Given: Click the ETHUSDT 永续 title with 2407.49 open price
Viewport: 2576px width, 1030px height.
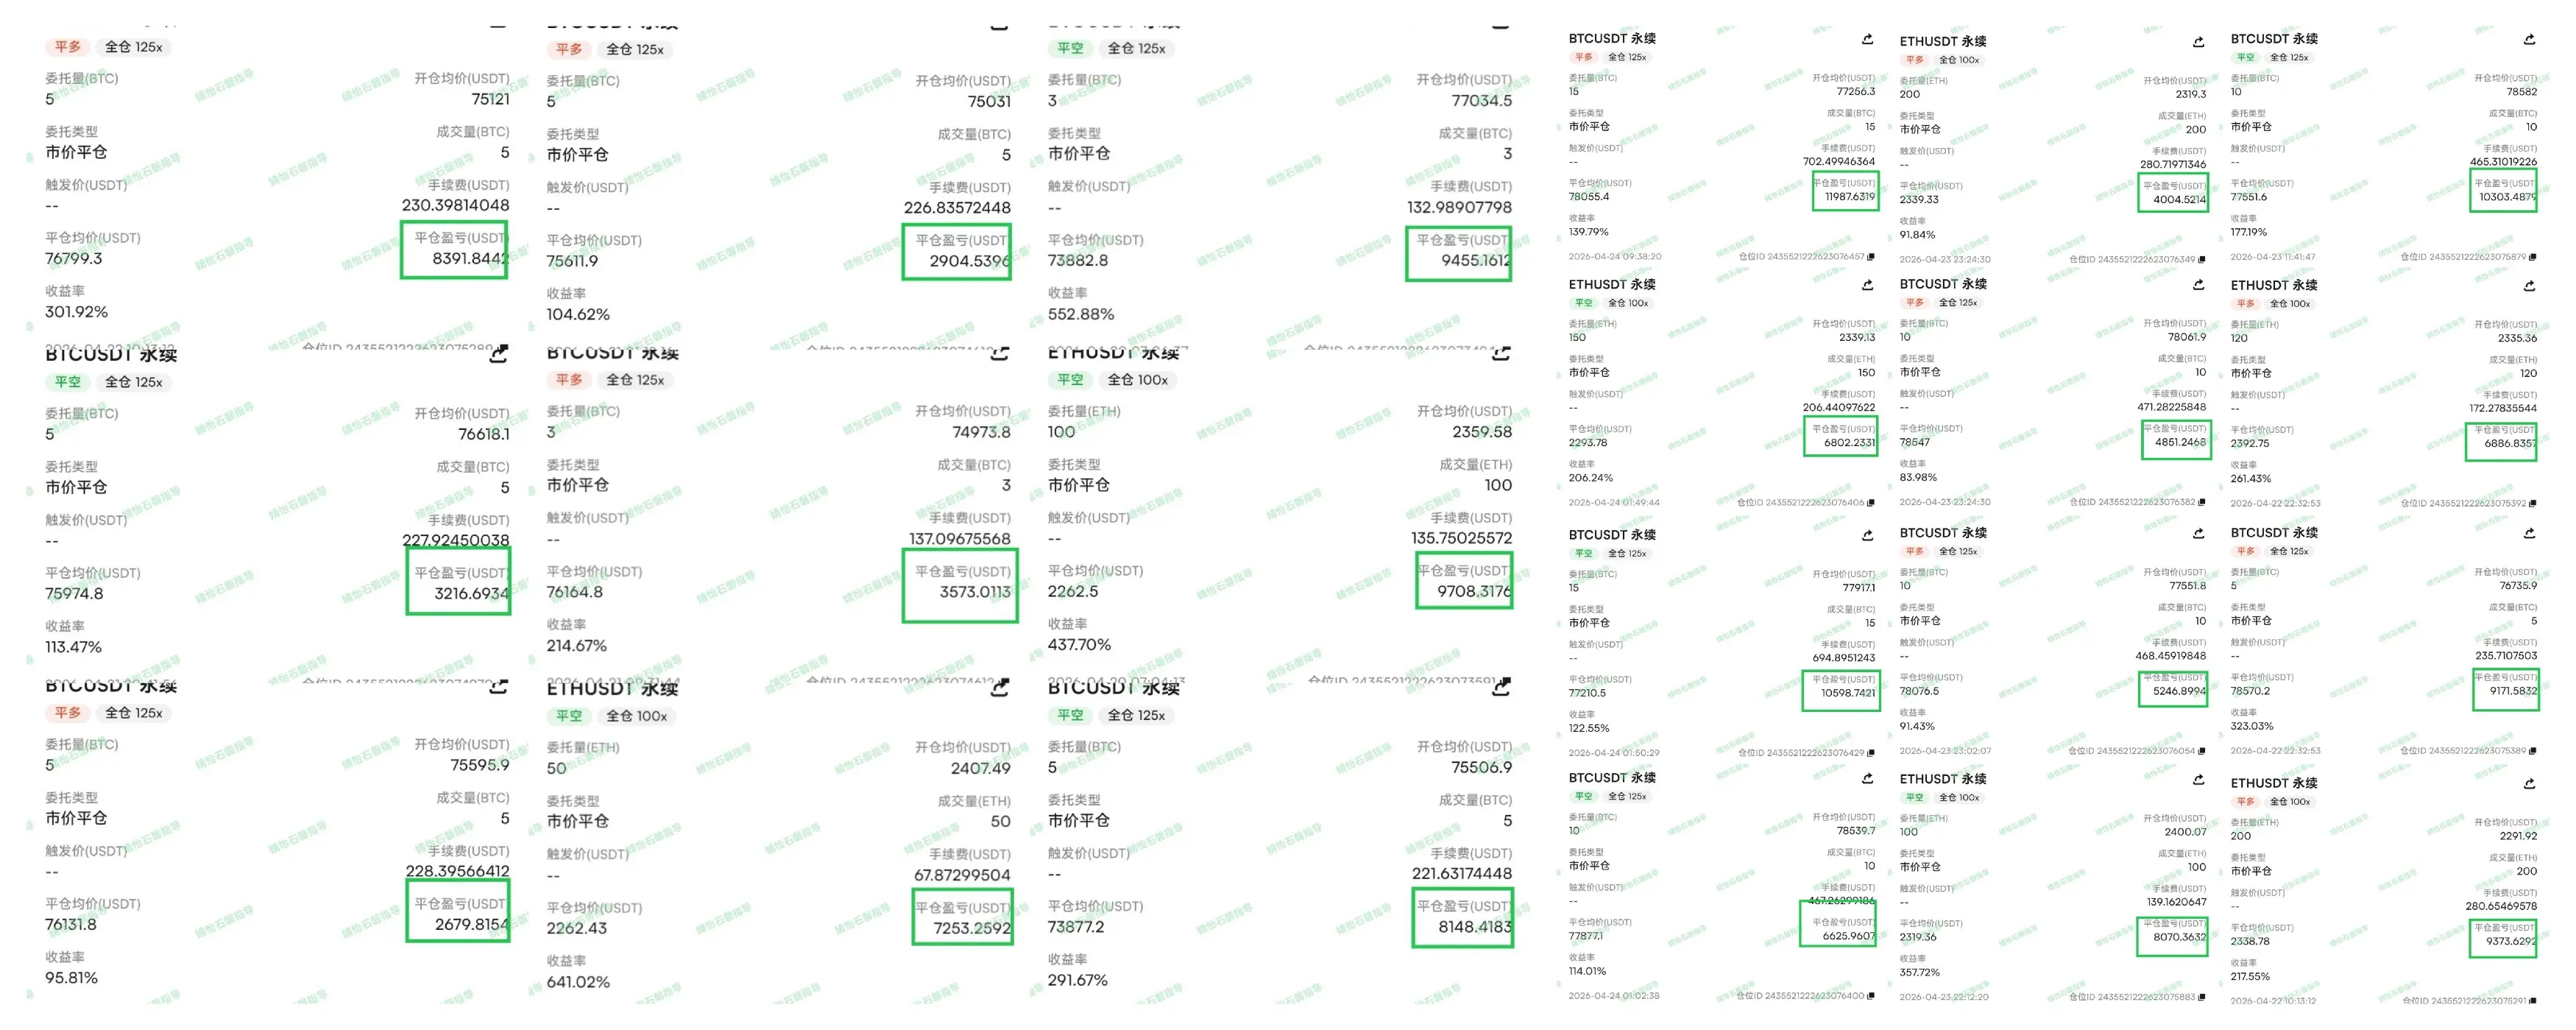Looking at the screenshot, I should [x=612, y=689].
